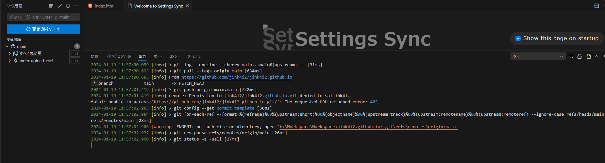The width and height of the screenshot is (605, 163).
Task: Toggle output auto-scroll lock icon
Action: point(580,56)
